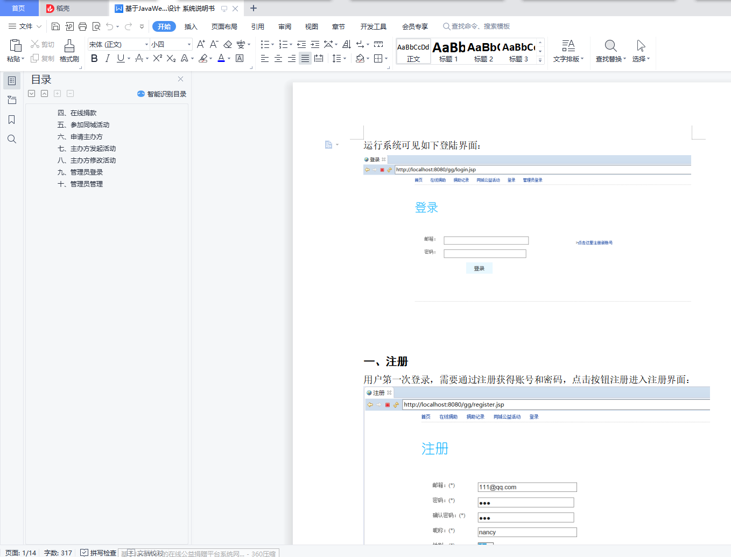The width and height of the screenshot is (731, 557).
Task: Apply superscript formatting
Action: coord(157,58)
